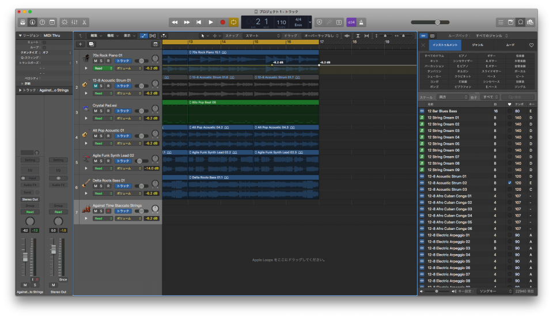Open the 機能 menu in tracks area

[112, 36]
